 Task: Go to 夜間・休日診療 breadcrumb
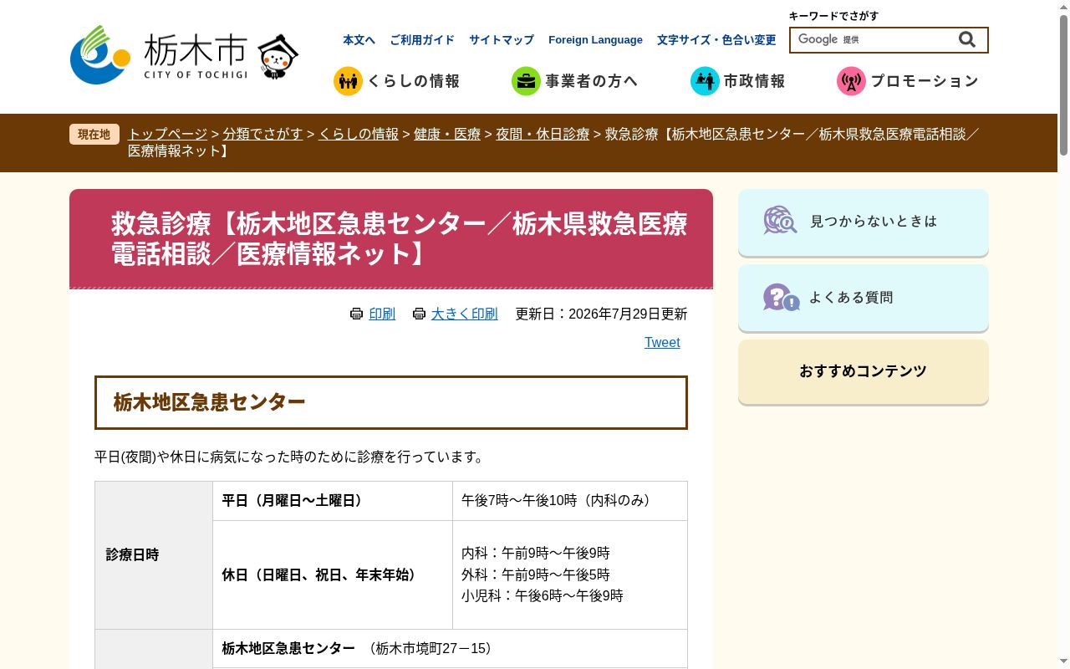[x=543, y=134]
